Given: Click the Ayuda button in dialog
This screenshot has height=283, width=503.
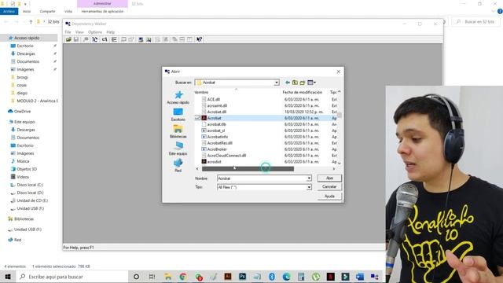Looking at the screenshot, I should (x=329, y=196).
